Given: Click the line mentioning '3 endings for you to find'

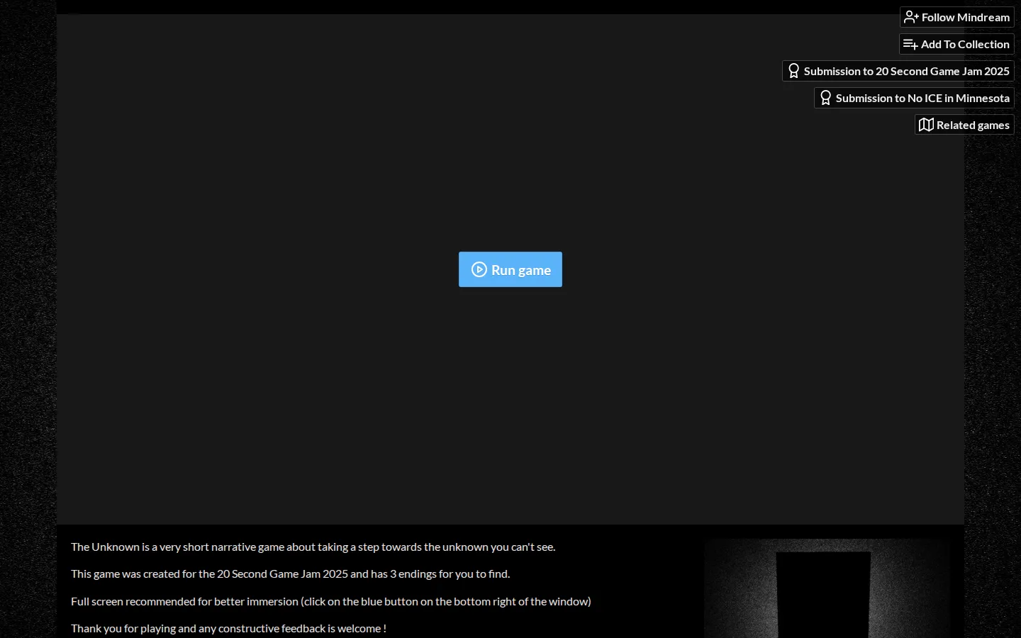Looking at the screenshot, I should (291, 573).
